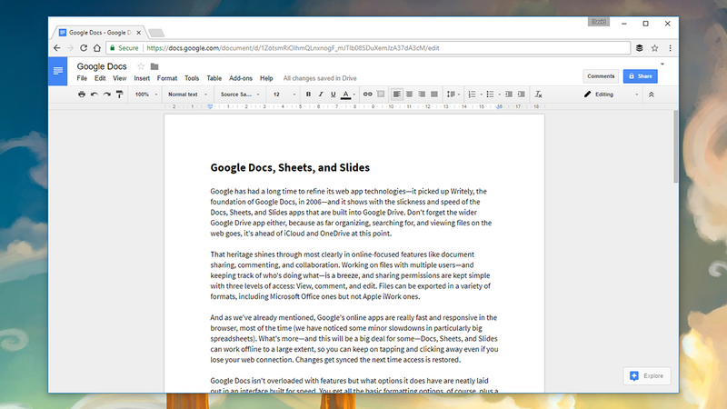Screen dimensions: 727x409
Task: Click All changes saved in Drive
Action: click(x=320, y=78)
